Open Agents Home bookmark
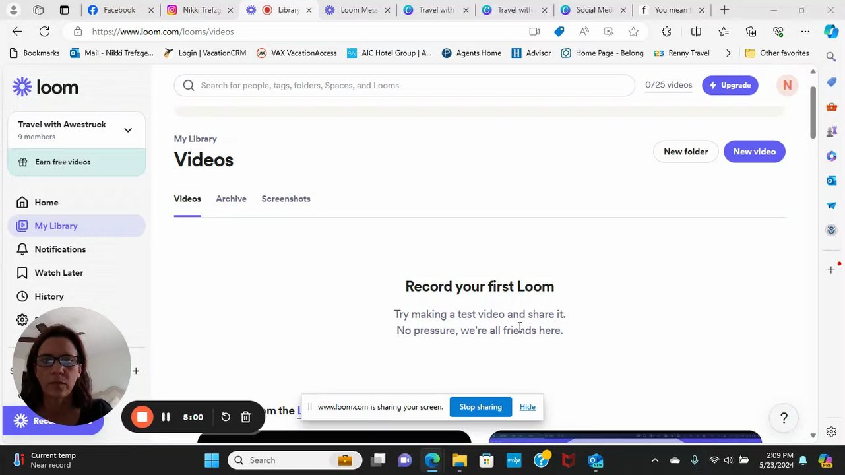 tap(471, 53)
